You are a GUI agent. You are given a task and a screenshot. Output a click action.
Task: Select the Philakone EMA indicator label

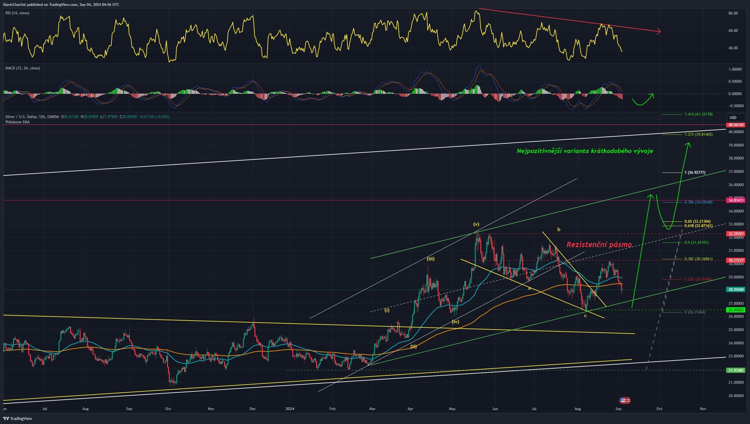[x=17, y=122]
